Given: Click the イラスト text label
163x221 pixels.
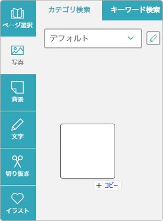Looking at the screenshot, I should pyautogui.click(x=18, y=211).
